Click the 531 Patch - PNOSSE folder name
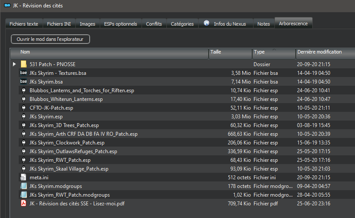 (x=53, y=64)
